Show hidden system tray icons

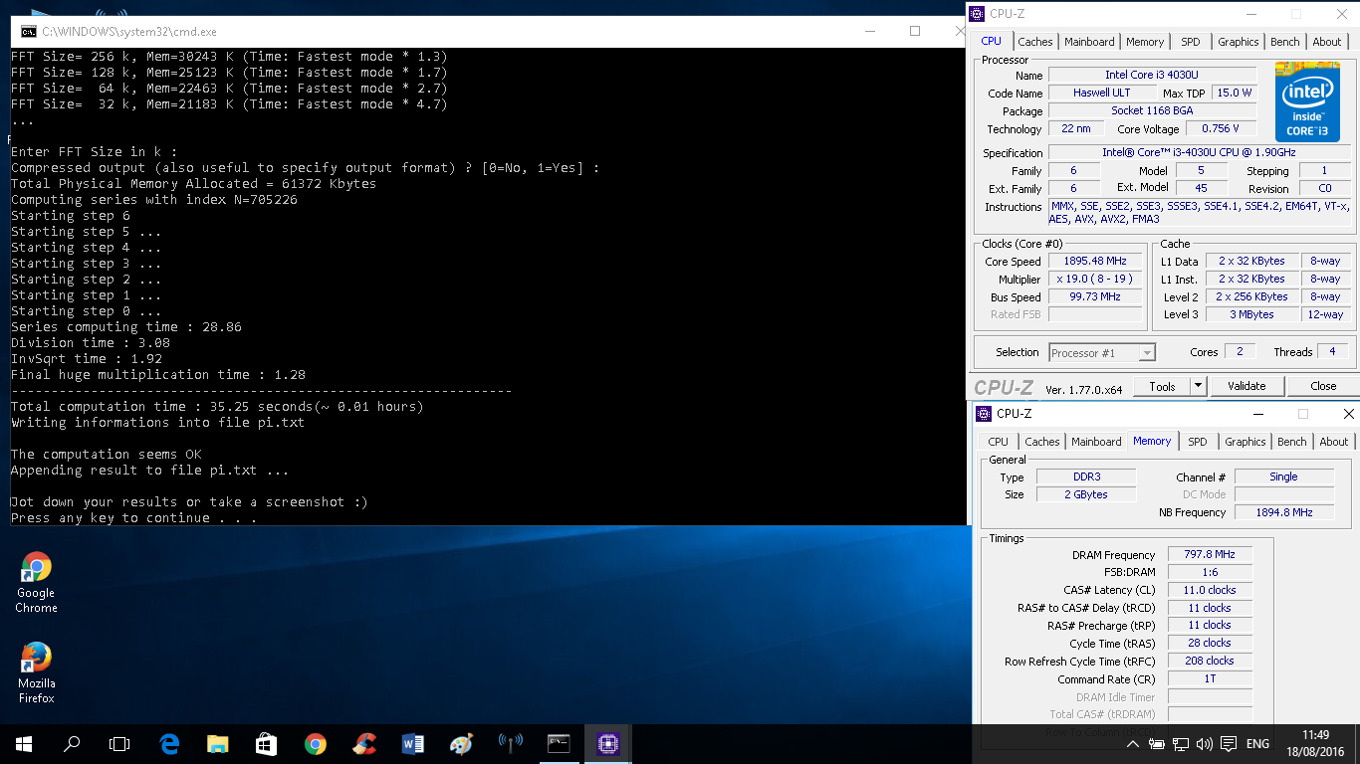(1134, 743)
